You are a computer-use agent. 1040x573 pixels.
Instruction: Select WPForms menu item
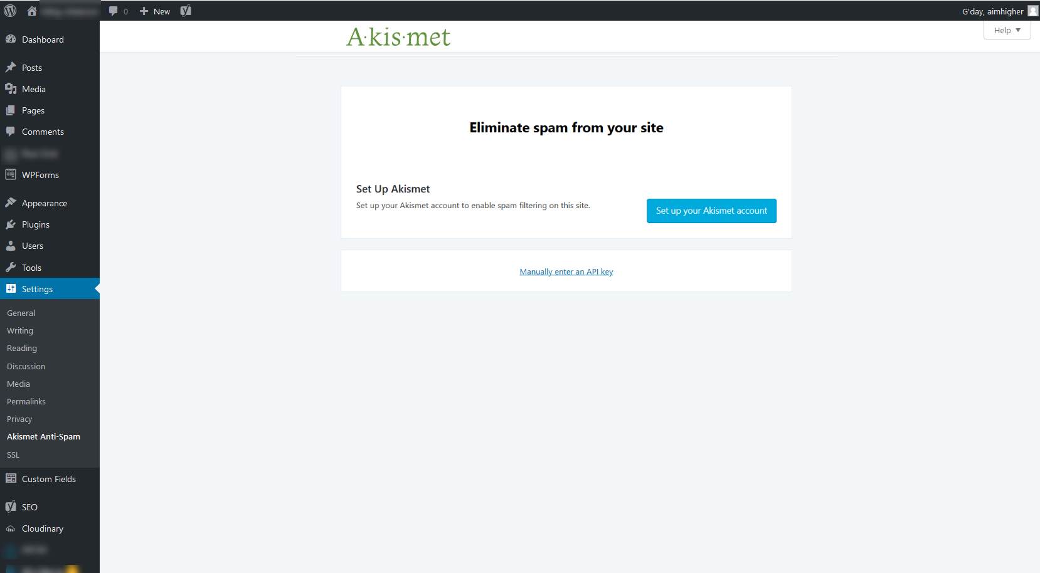40,175
